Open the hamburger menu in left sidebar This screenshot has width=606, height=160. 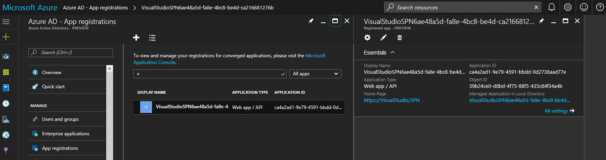point(6,22)
